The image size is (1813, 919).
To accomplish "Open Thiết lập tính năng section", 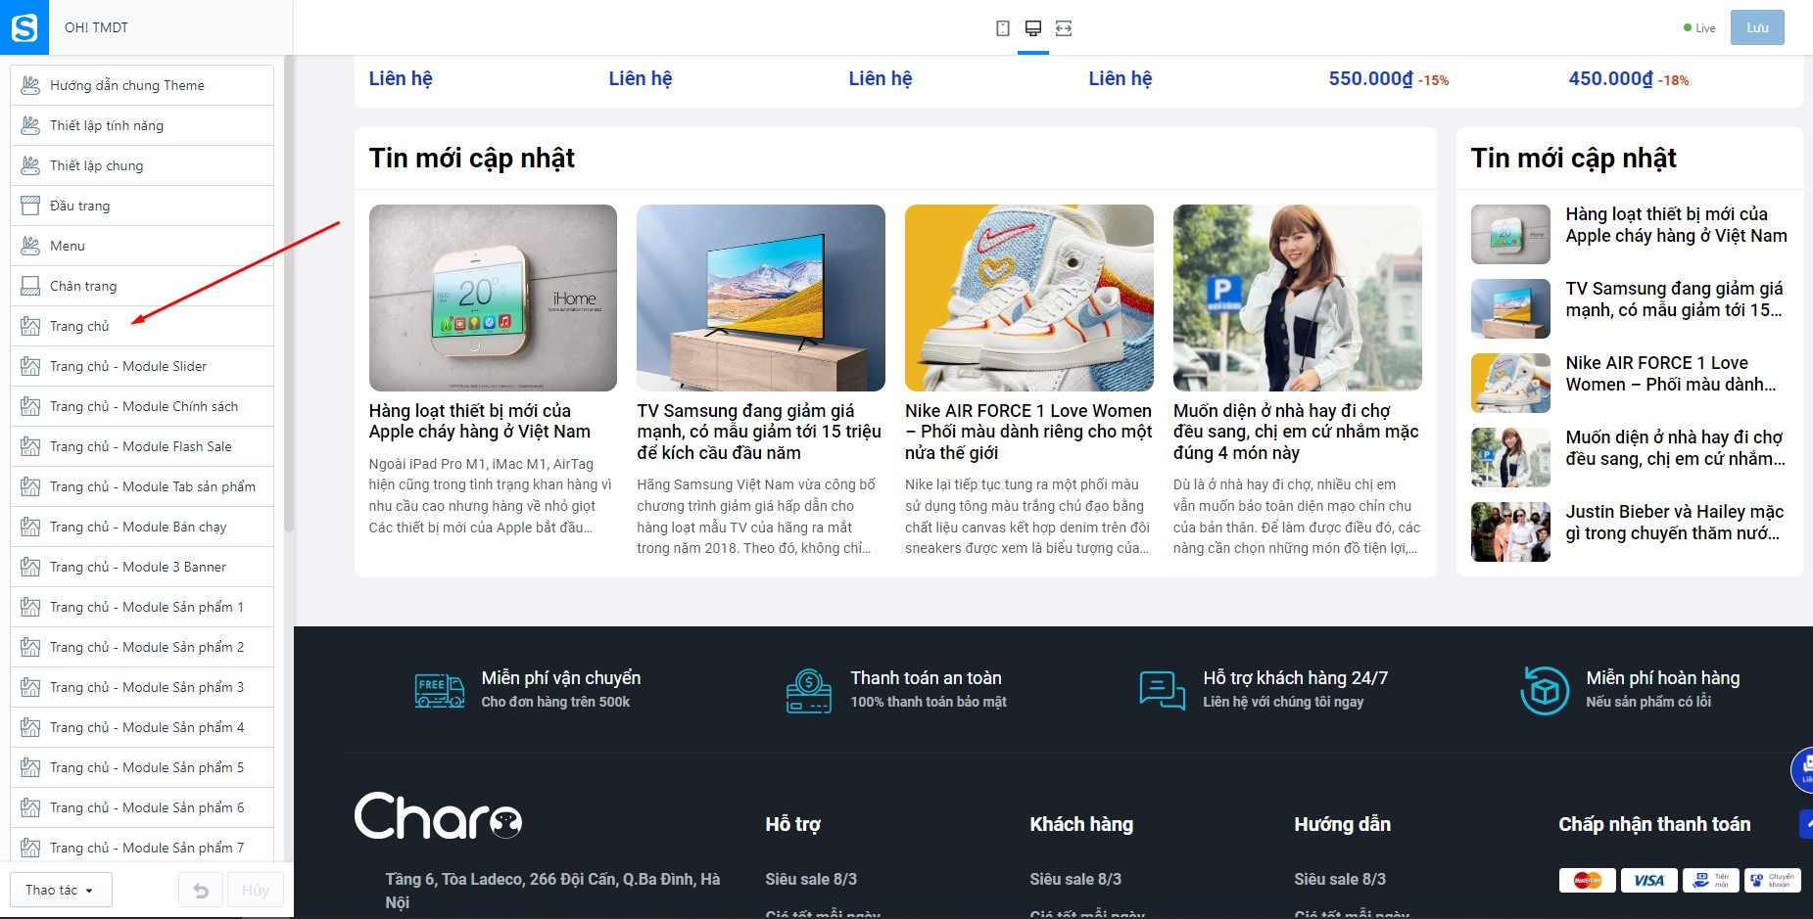I will click(142, 125).
